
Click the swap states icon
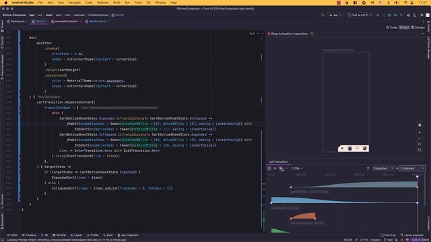368,169
